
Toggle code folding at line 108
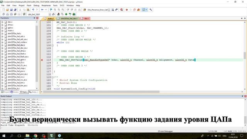pyautogui.click(x=52, y=46)
